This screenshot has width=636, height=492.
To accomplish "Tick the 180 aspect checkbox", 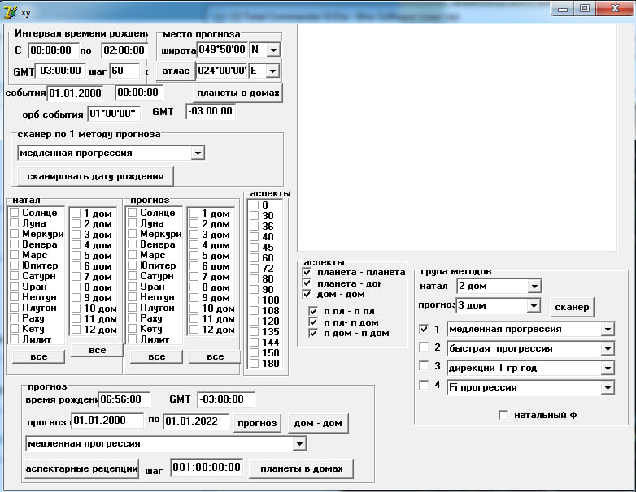I will pyautogui.click(x=255, y=363).
